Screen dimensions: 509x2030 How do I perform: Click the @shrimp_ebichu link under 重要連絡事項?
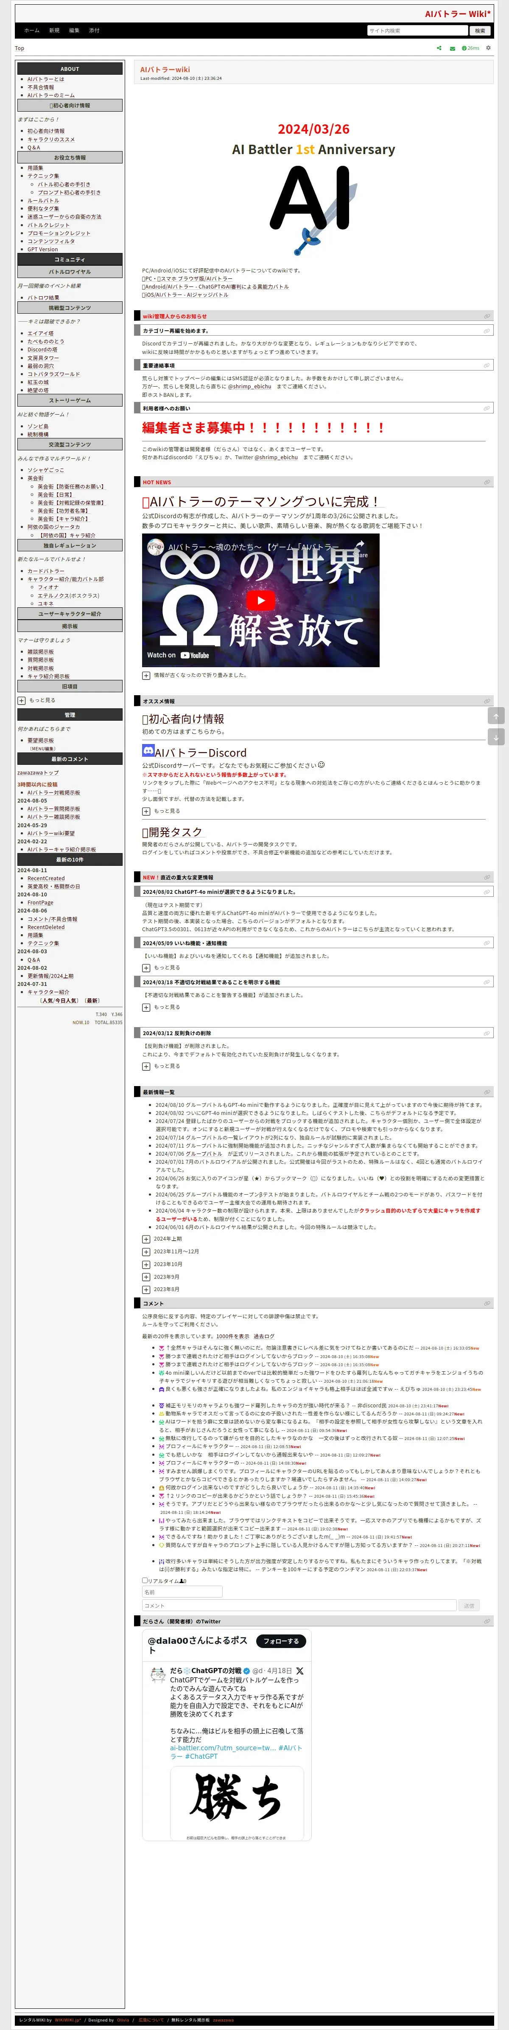250,386
